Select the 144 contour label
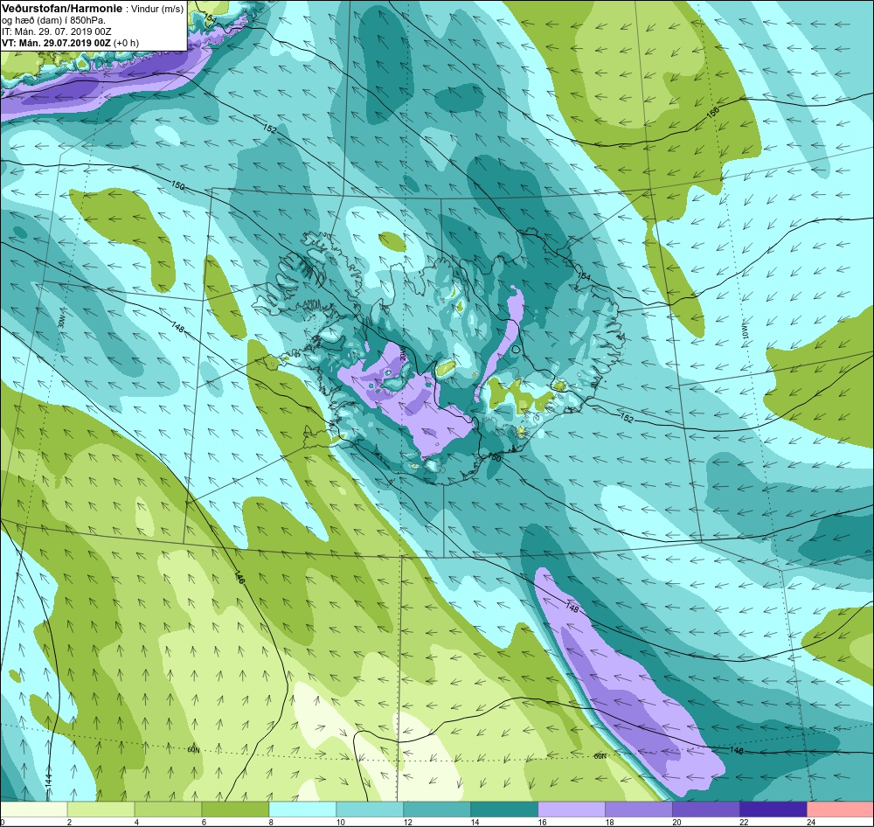Screen dimensions: 874x827 (x=50, y=781)
